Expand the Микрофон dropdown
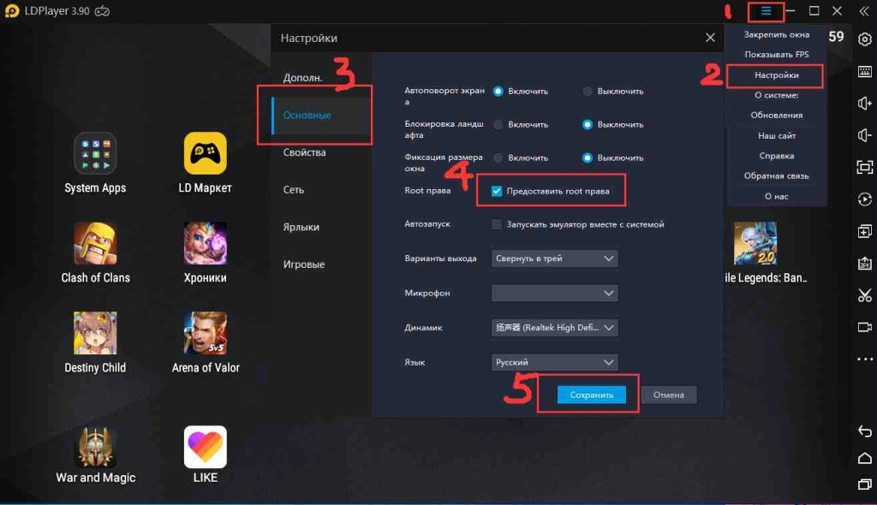877x505 pixels. 553,293
